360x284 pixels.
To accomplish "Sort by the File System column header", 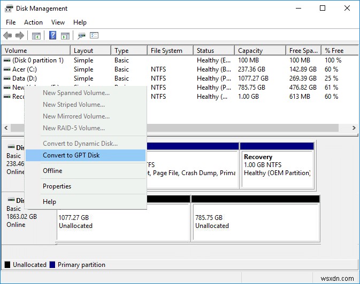I will coord(170,51).
